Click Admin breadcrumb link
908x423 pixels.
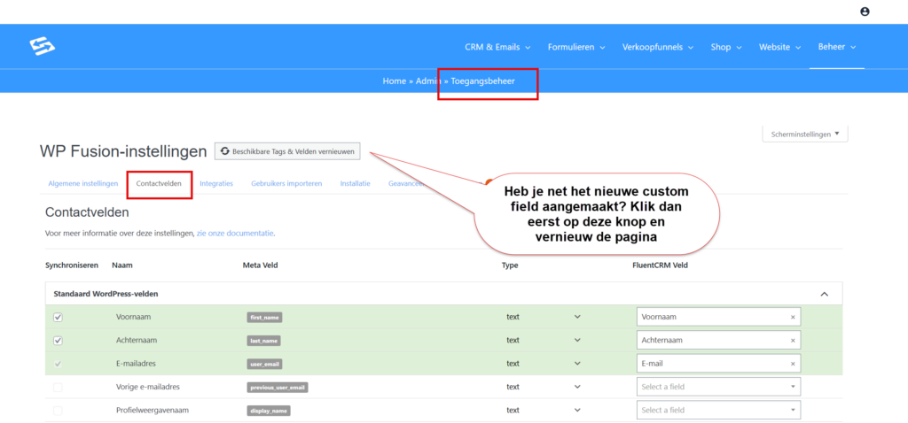[x=428, y=81]
